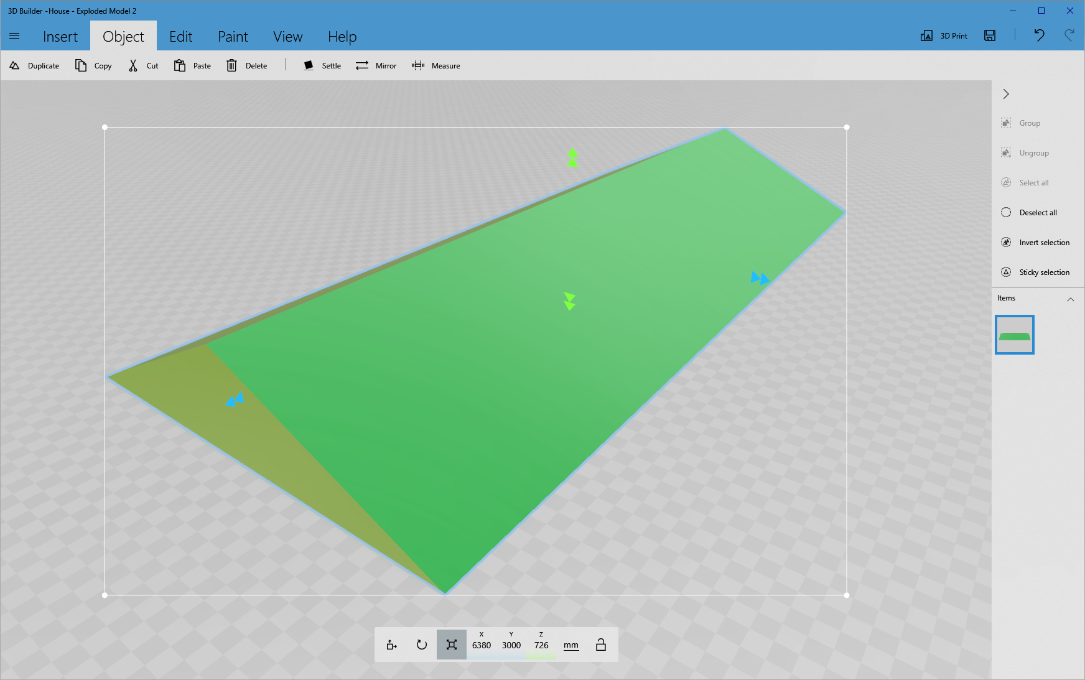The width and height of the screenshot is (1085, 680).
Task: Select the Move tool in bottom toolbar
Action: (391, 645)
